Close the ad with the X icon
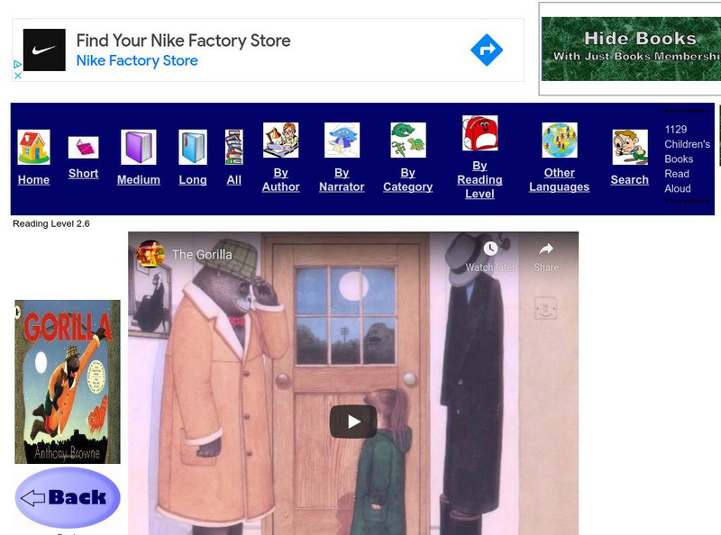The height and width of the screenshot is (535, 721). (17, 76)
